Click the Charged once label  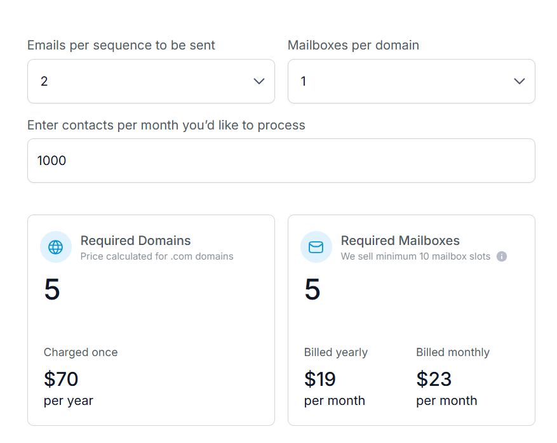81,352
